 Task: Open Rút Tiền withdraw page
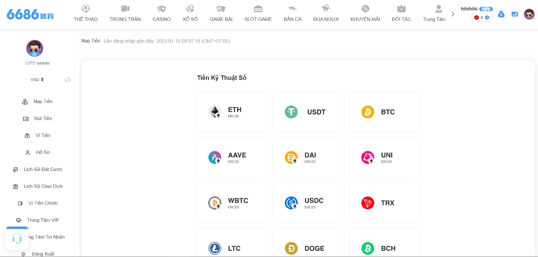click(x=37, y=118)
